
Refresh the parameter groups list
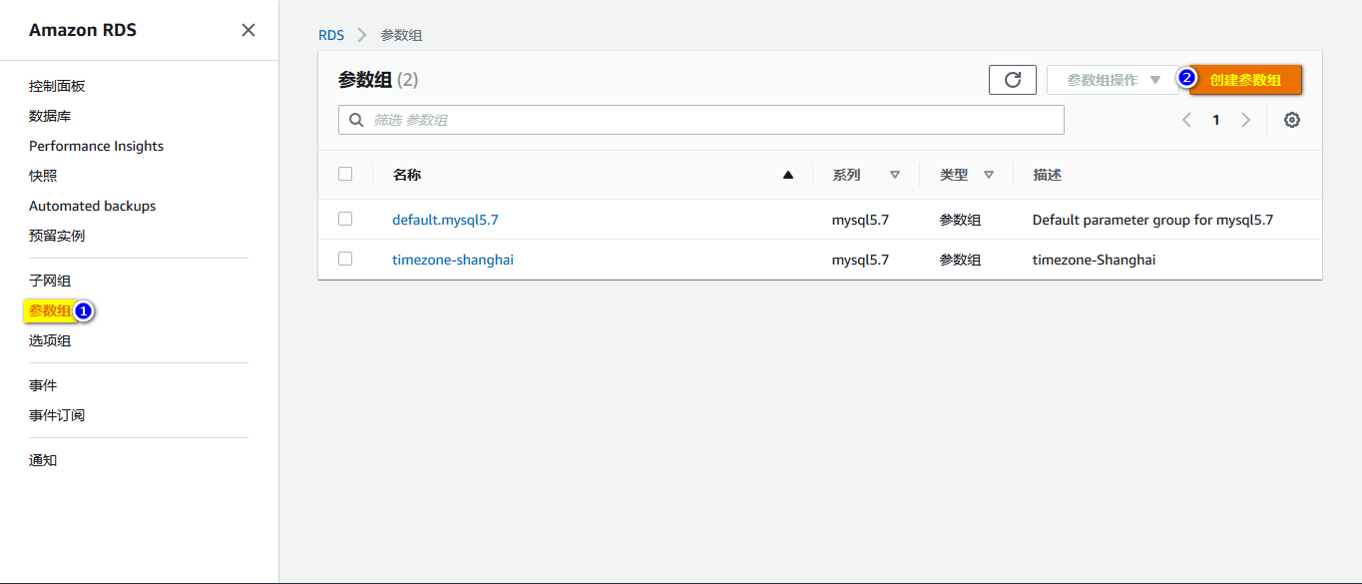click(1013, 80)
